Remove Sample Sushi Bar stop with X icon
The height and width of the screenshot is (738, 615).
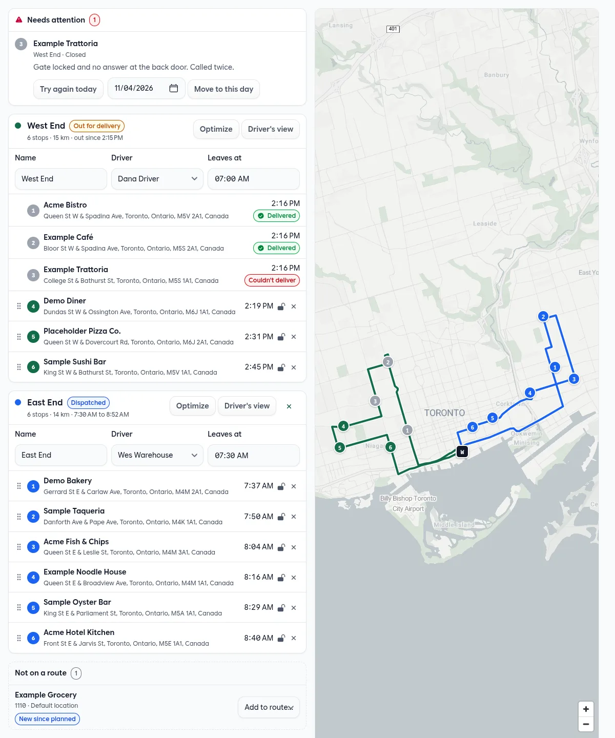[x=294, y=367]
